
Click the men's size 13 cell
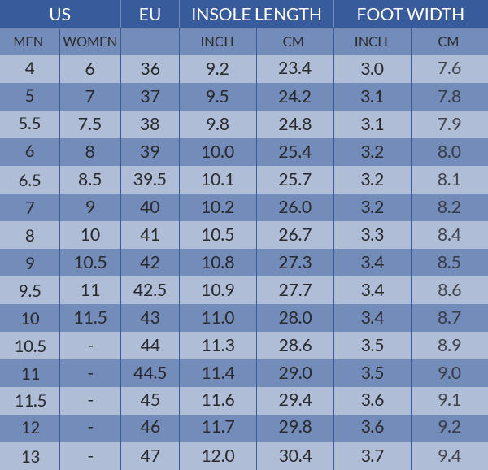pos(29,456)
